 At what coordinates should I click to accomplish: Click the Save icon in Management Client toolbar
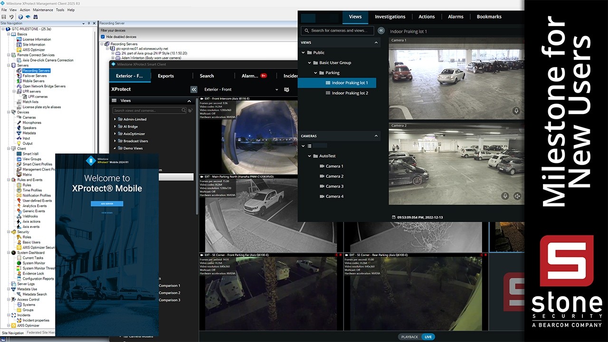[4, 17]
